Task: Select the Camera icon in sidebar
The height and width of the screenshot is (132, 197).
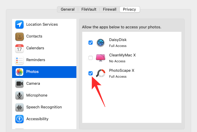Action: [19, 84]
